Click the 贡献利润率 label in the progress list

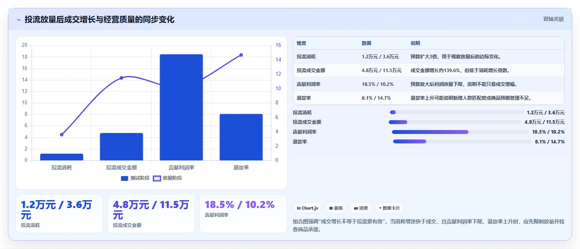(305, 132)
